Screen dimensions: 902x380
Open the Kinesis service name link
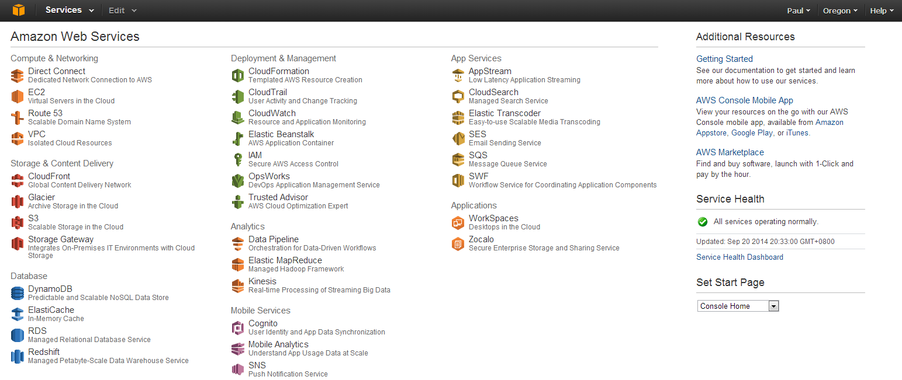(262, 281)
